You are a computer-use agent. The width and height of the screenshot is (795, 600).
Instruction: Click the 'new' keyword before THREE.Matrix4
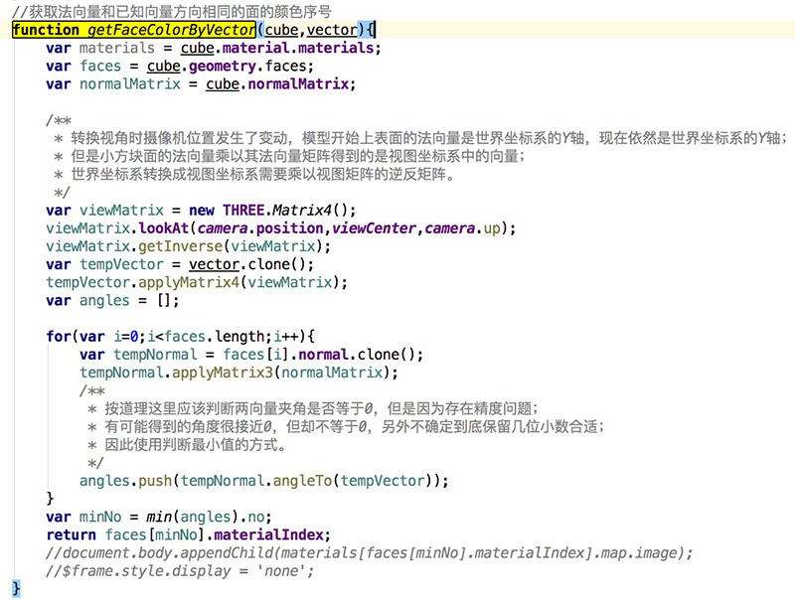202,210
